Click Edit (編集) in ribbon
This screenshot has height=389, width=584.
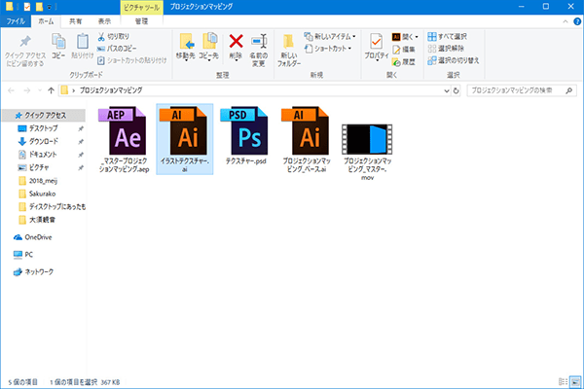click(x=404, y=50)
